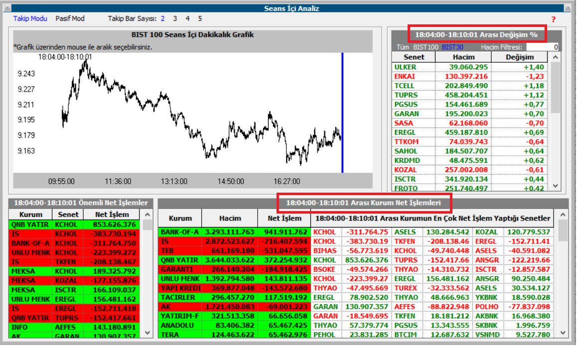Sort Önemli Net İşlemler by Net İşlem header

click(x=112, y=215)
